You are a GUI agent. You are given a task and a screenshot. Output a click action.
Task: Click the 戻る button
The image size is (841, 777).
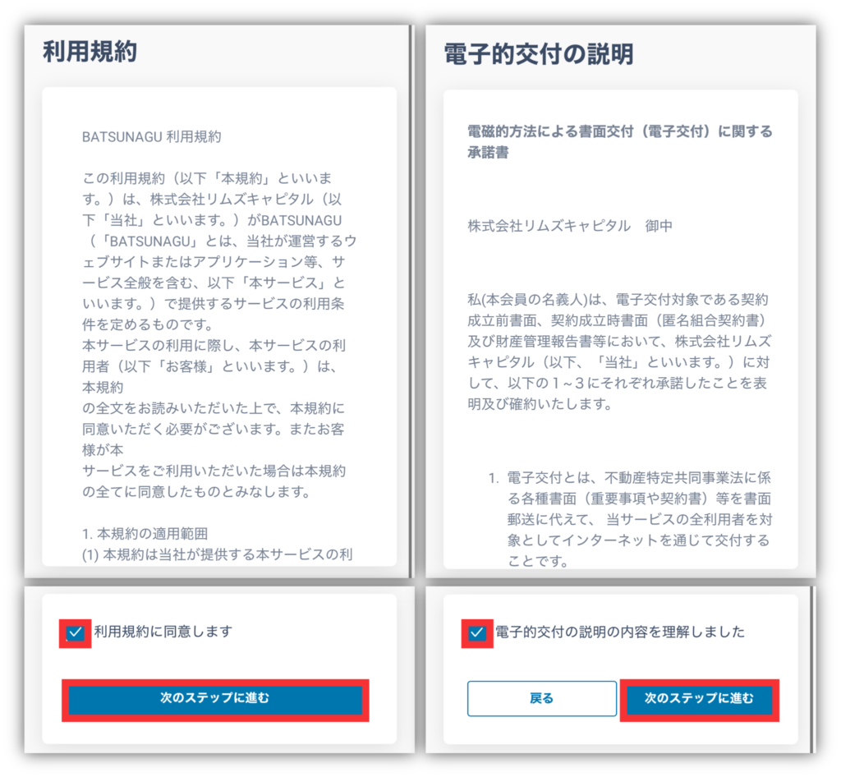point(542,699)
